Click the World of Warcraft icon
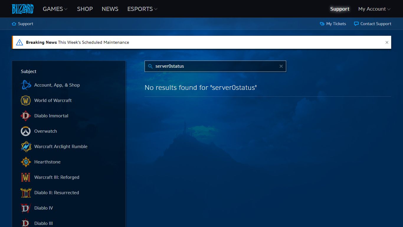 point(26,100)
